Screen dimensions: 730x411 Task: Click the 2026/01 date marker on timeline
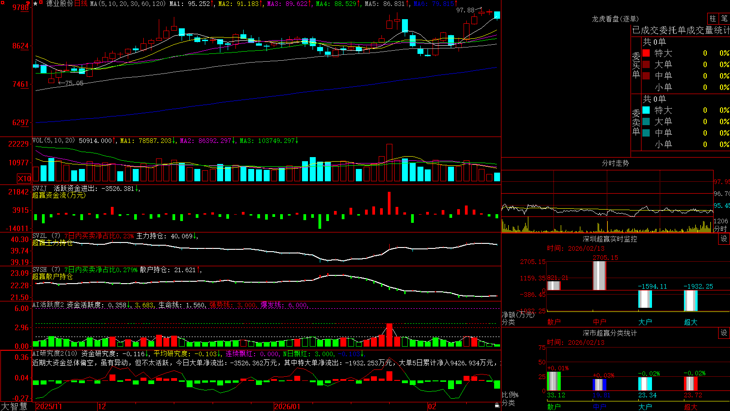[287, 406]
